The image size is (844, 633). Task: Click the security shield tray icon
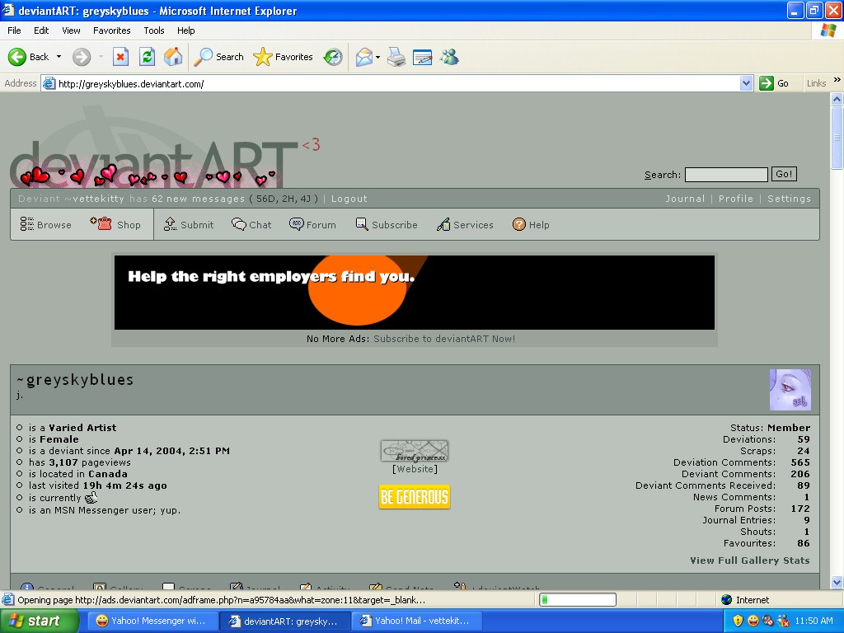pos(738,621)
